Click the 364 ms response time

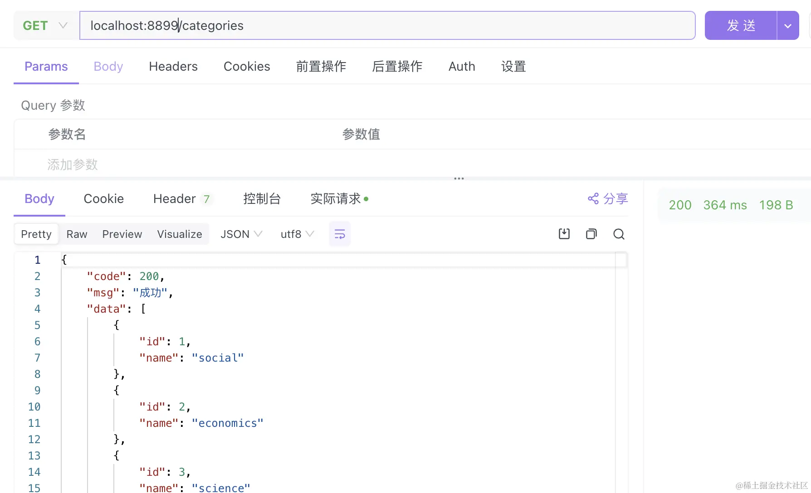click(725, 205)
